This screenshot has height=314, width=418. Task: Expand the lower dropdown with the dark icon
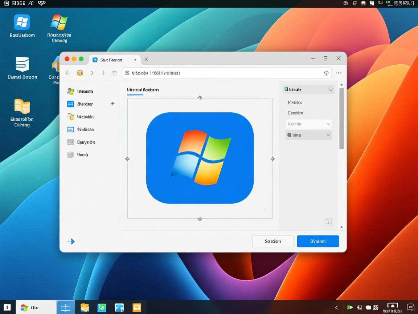point(308,135)
